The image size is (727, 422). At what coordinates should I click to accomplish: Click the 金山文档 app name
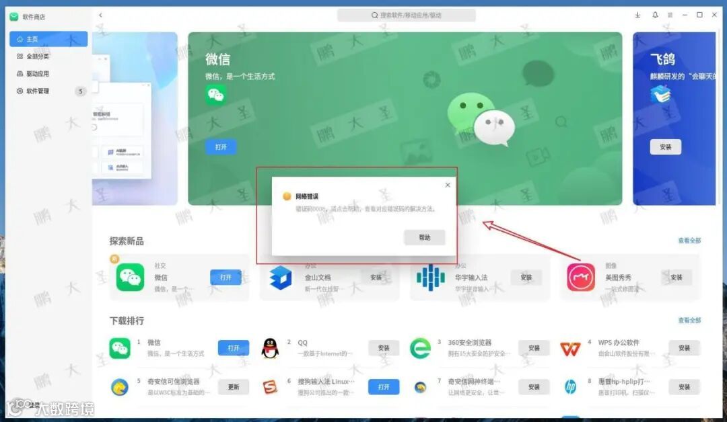pos(318,278)
